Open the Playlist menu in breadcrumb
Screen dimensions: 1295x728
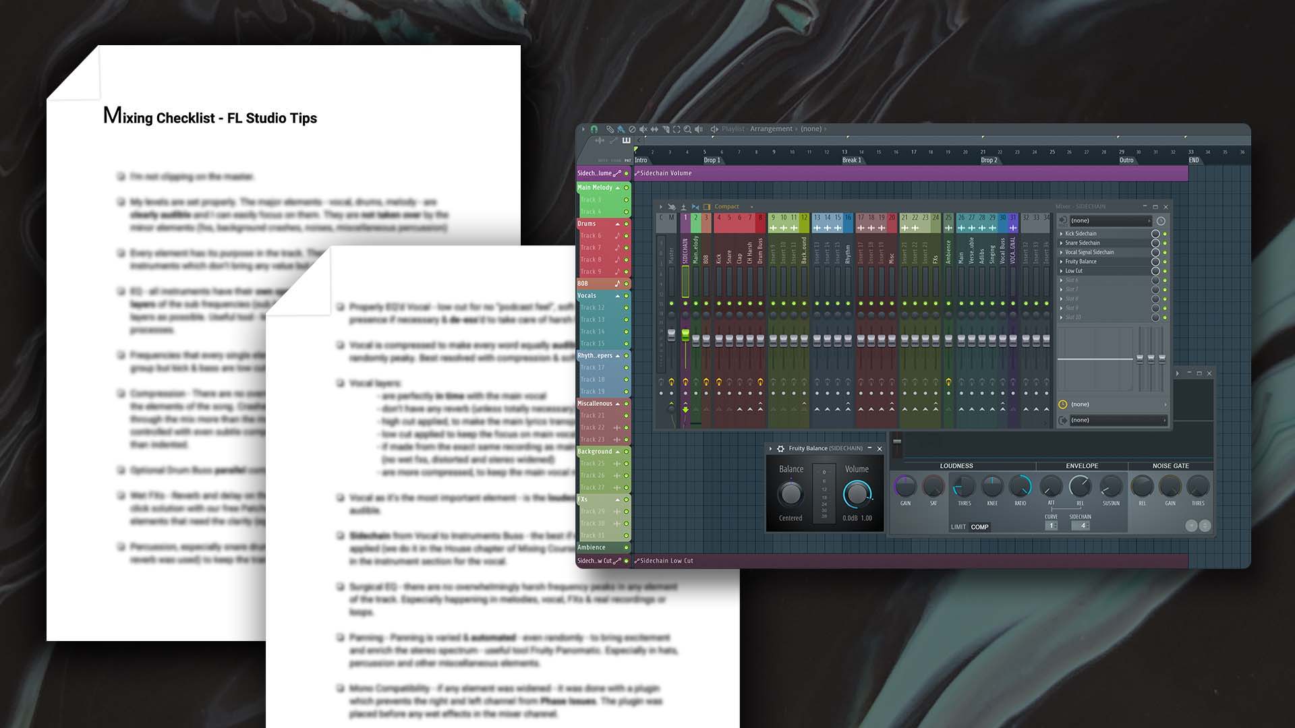[733, 129]
